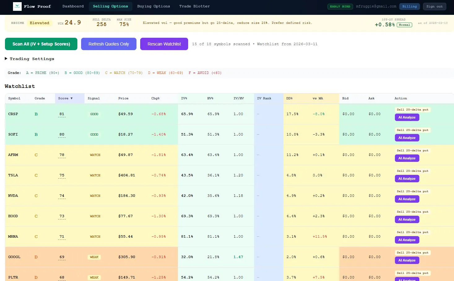Click GOOGL IV/HV value 1.47
The image size is (454, 281).
[x=238, y=257]
